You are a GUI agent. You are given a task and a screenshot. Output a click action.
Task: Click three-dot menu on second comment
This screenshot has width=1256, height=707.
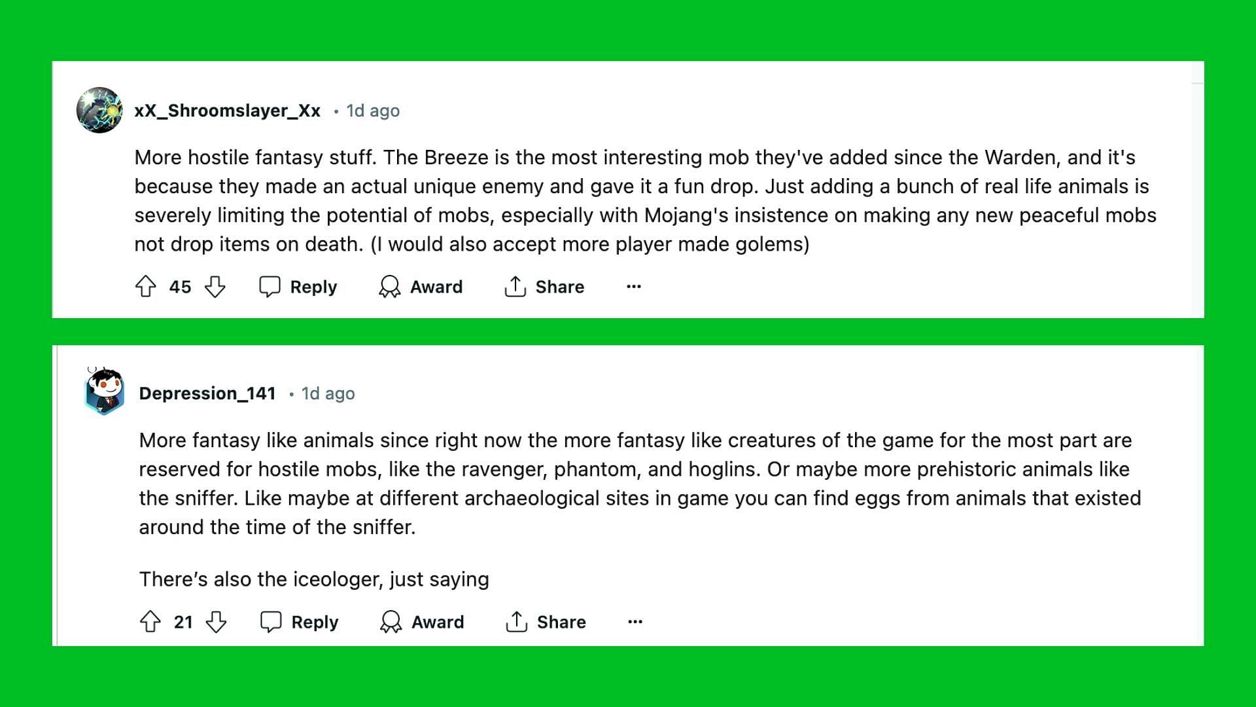pyautogui.click(x=637, y=623)
